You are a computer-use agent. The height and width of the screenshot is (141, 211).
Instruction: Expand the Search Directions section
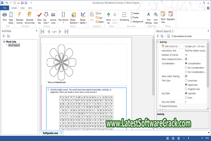tap(160, 106)
